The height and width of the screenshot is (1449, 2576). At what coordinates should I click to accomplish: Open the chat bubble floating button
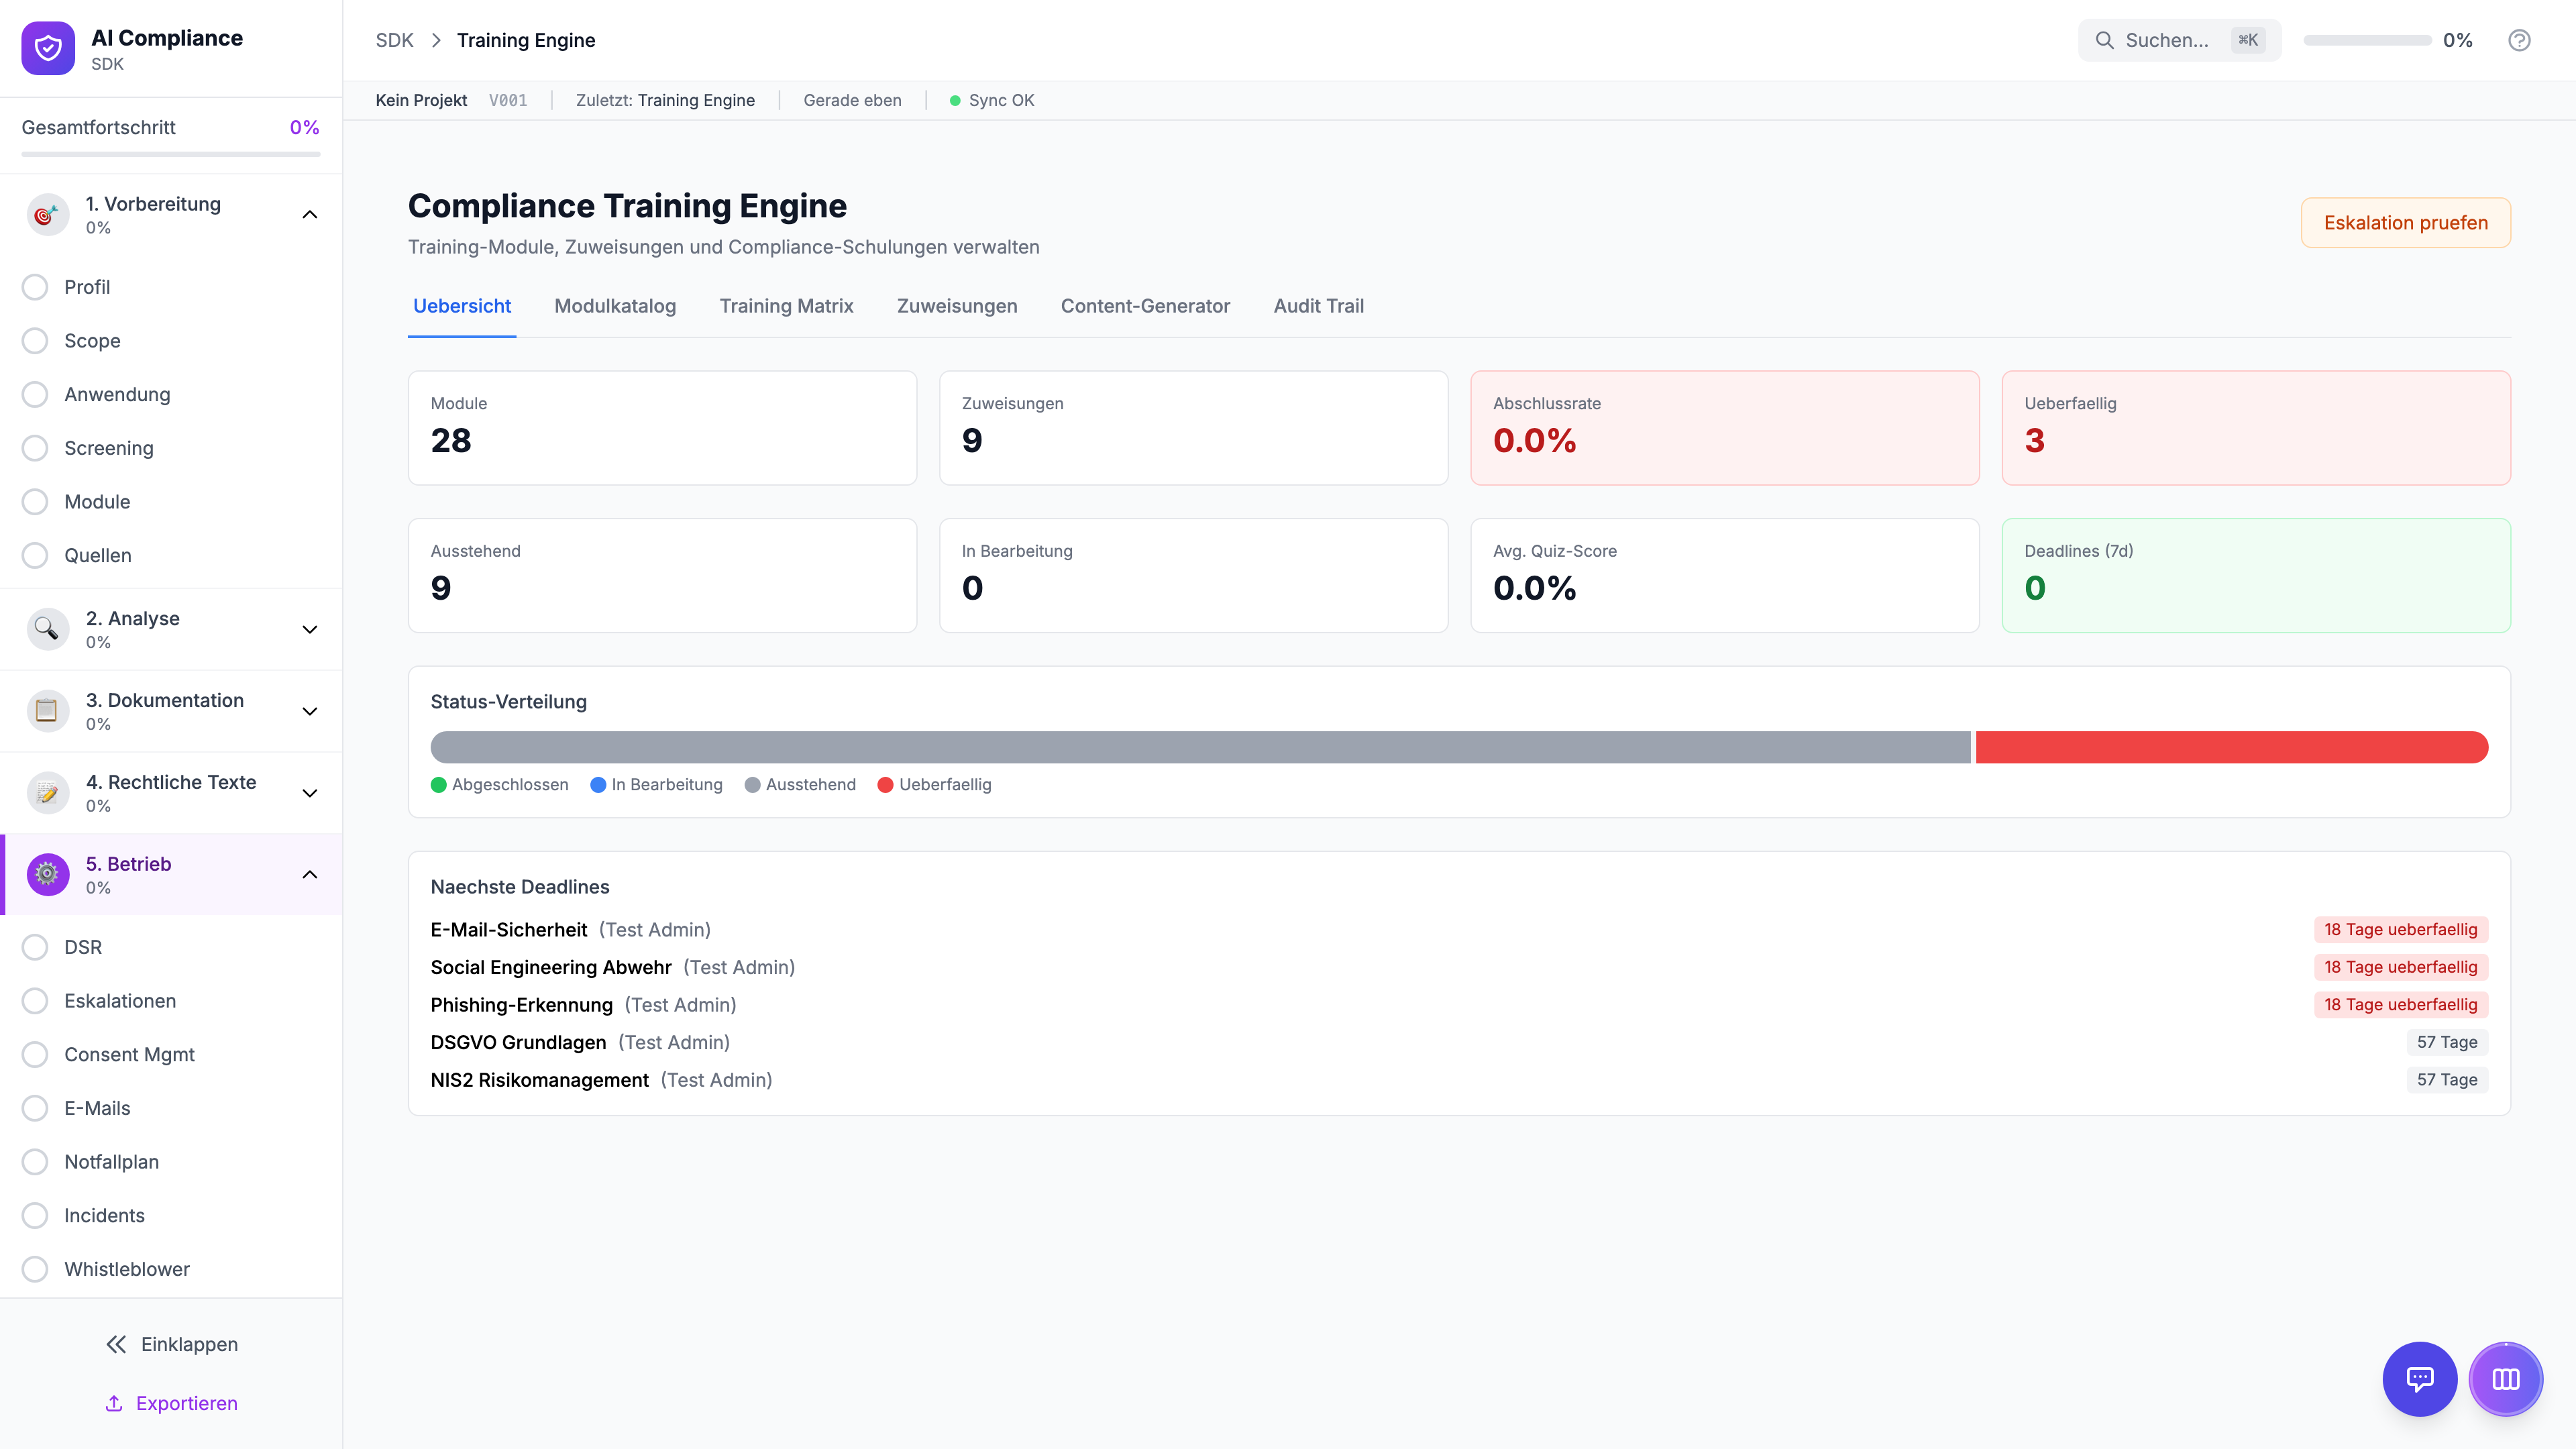pos(2419,1379)
